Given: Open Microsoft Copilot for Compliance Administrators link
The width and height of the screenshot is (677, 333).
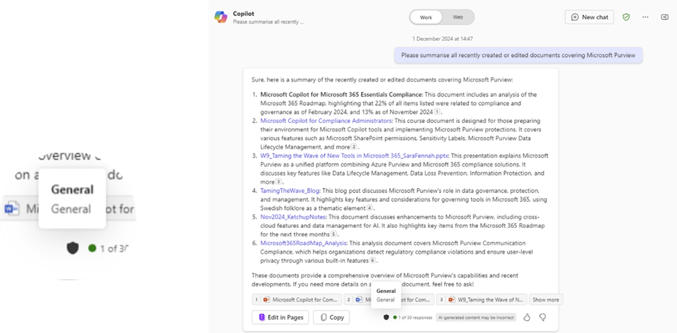Looking at the screenshot, I should [x=325, y=121].
